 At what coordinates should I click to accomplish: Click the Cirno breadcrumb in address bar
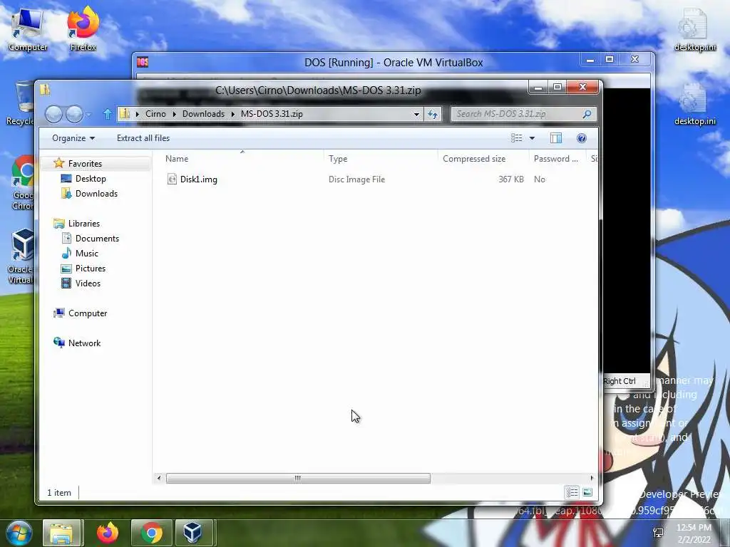pos(155,114)
